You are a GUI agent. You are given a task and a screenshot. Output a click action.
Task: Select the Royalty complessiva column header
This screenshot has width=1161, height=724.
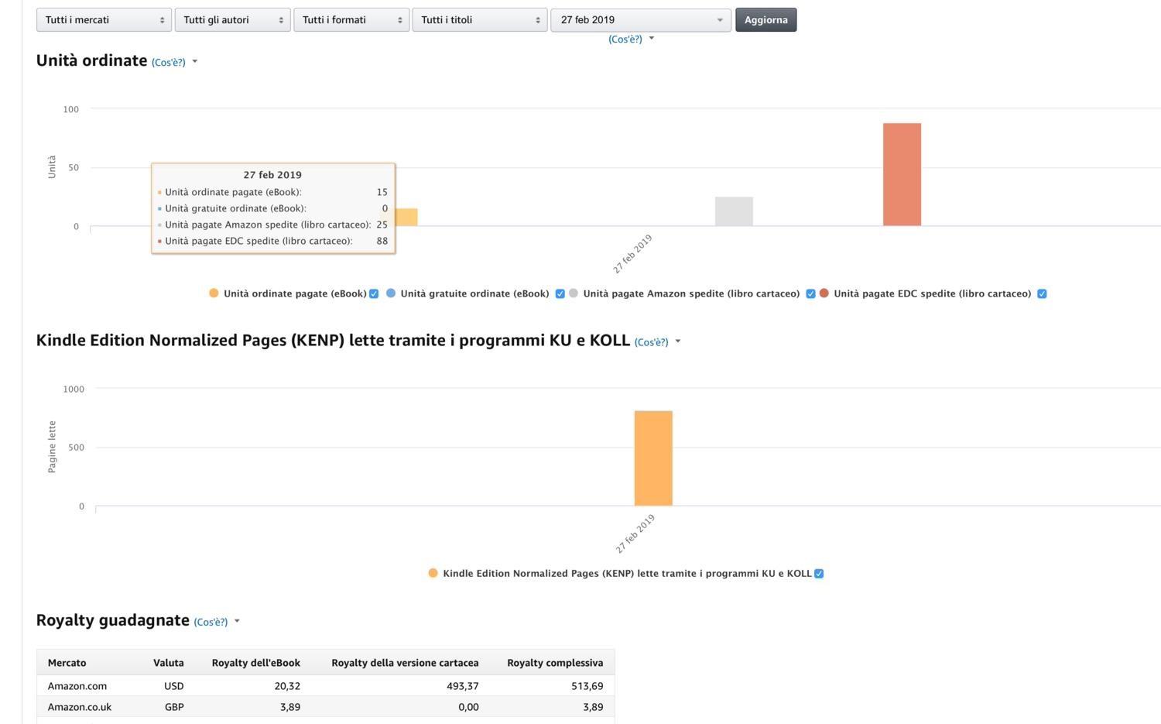pos(555,663)
